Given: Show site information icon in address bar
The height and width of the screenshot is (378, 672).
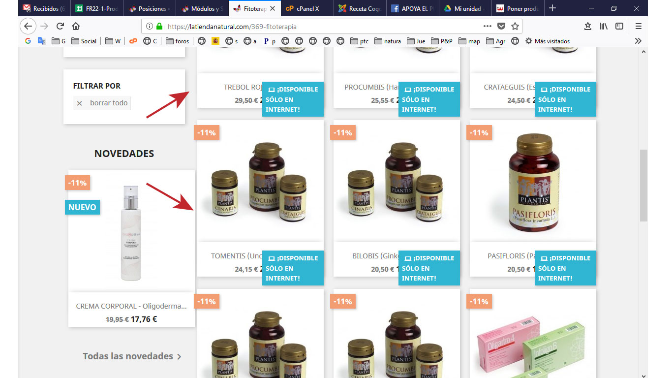Looking at the screenshot, I should click(x=150, y=26).
